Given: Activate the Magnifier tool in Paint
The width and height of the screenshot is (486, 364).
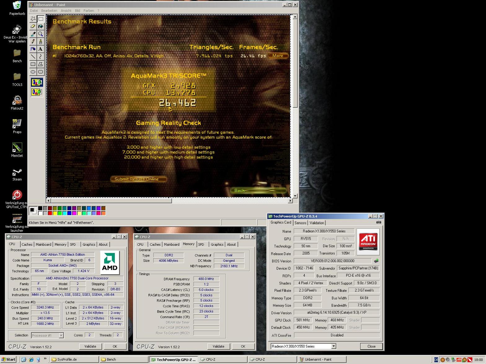Looking at the screenshot, I should [x=41, y=34].
